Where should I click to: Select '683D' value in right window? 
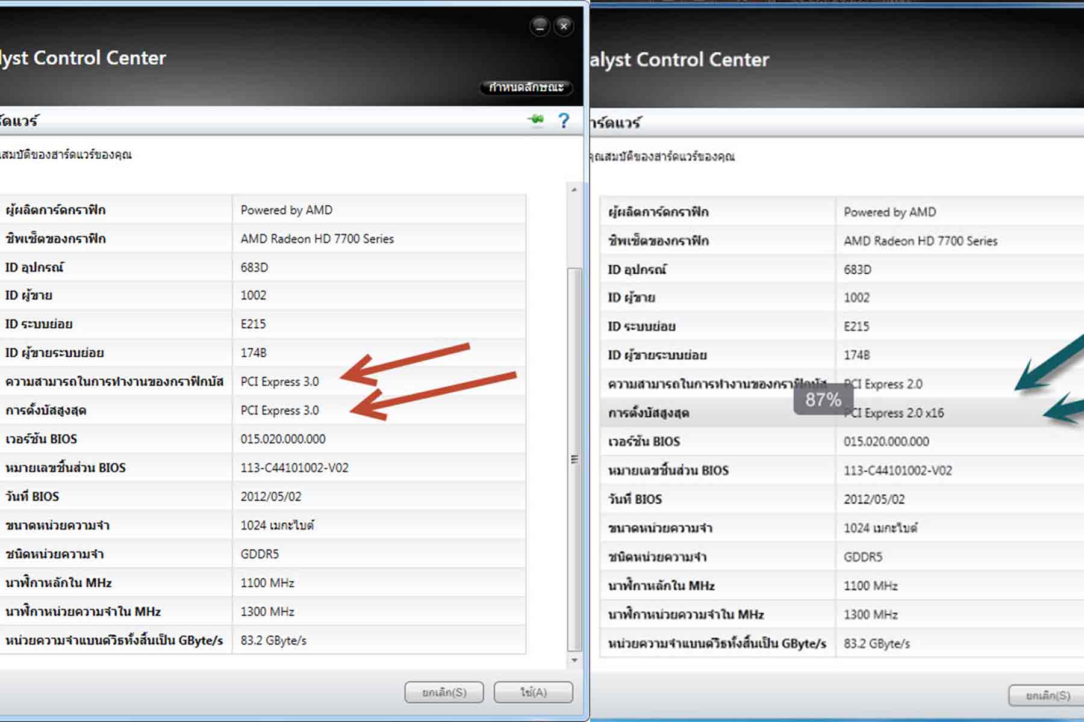pyautogui.click(x=858, y=270)
